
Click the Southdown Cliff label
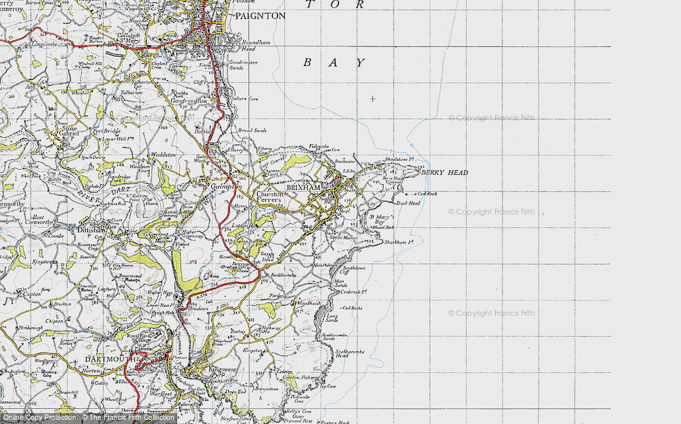pos(352,270)
